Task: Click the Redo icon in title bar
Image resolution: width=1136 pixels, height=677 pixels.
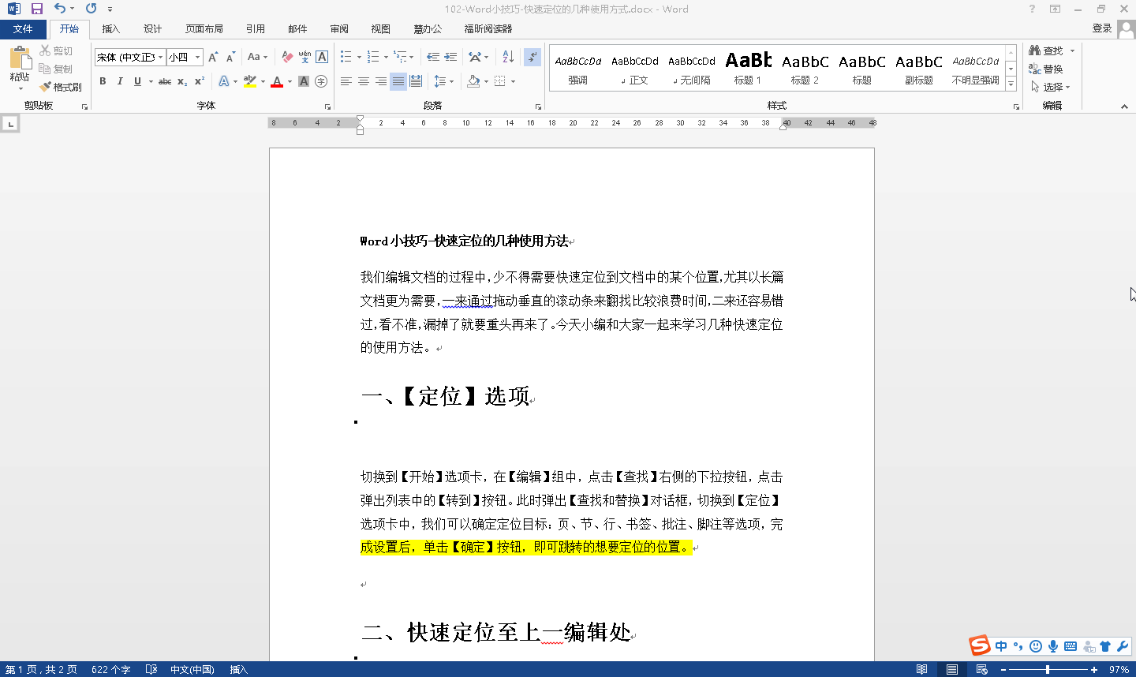Action: coord(91,9)
